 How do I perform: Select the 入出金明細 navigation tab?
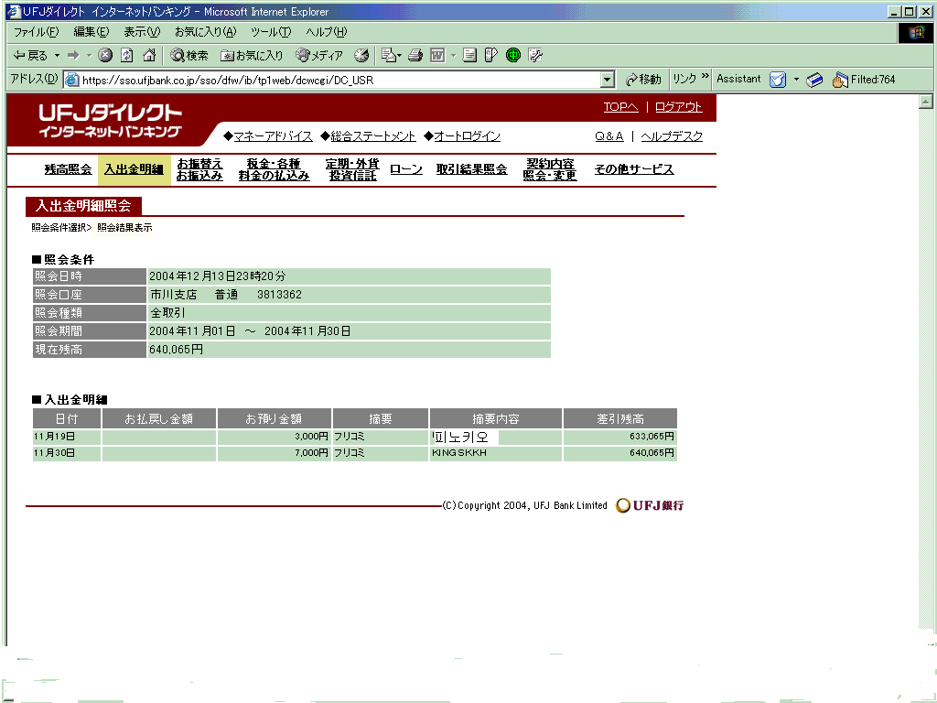point(134,170)
